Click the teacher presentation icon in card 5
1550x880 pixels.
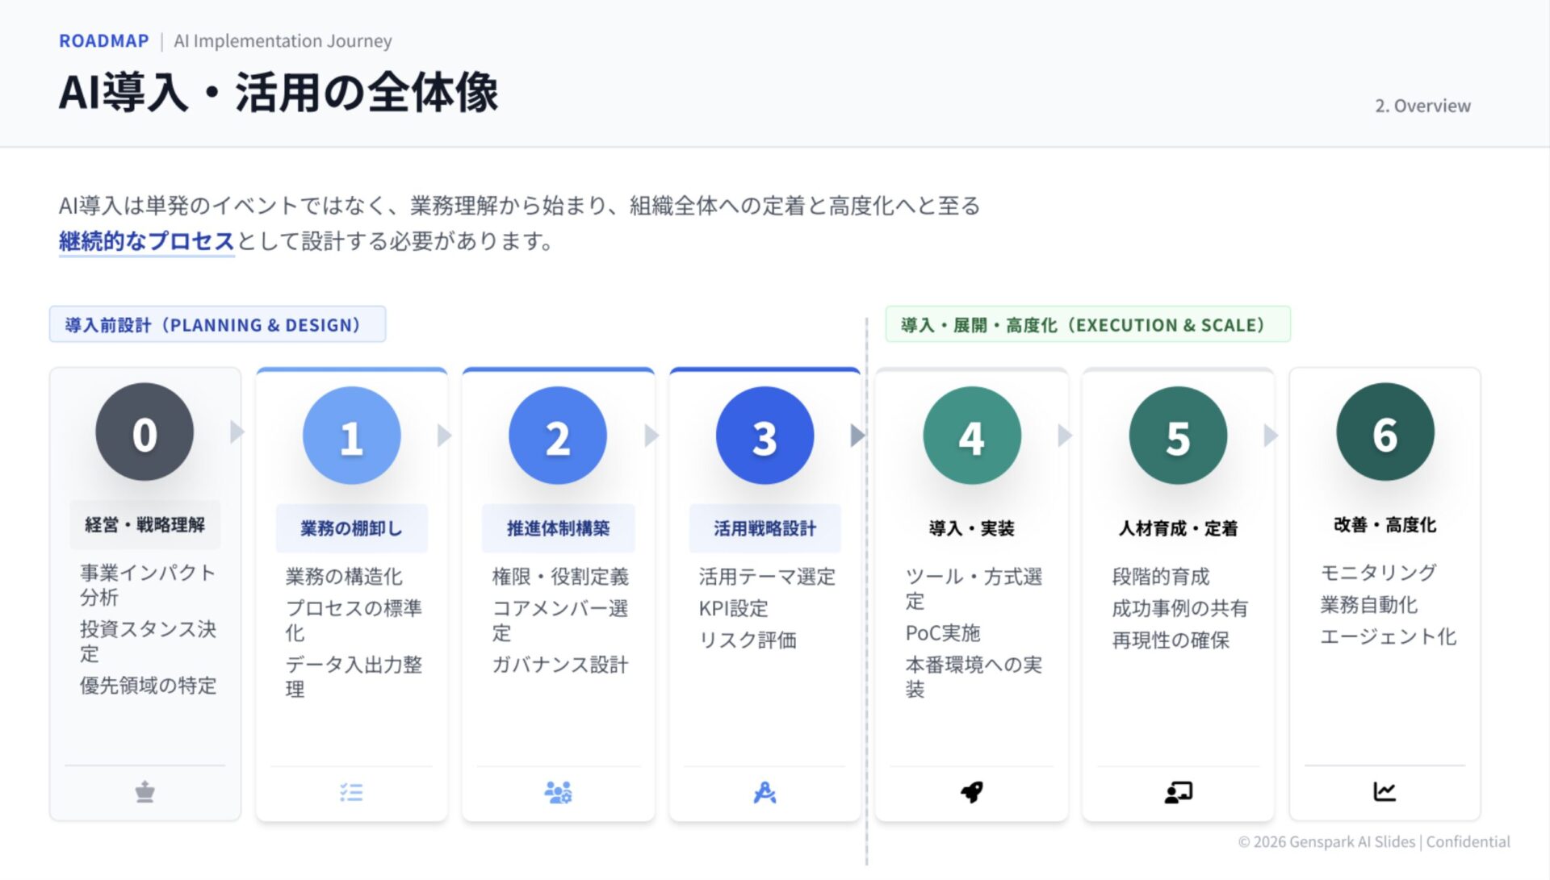(x=1178, y=793)
